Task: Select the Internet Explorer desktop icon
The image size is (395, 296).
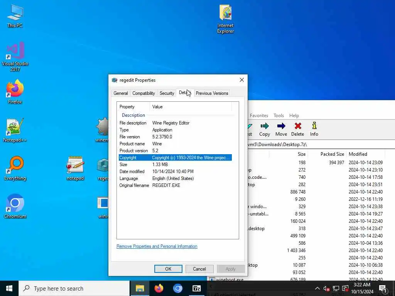Action: [225, 19]
